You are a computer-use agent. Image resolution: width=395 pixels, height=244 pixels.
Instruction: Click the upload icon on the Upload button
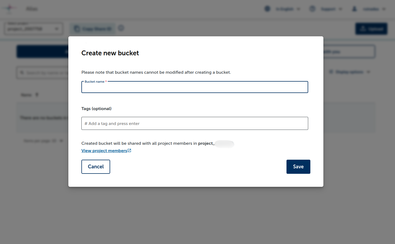click(362, 28)
